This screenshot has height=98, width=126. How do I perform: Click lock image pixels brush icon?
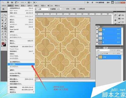103,53
